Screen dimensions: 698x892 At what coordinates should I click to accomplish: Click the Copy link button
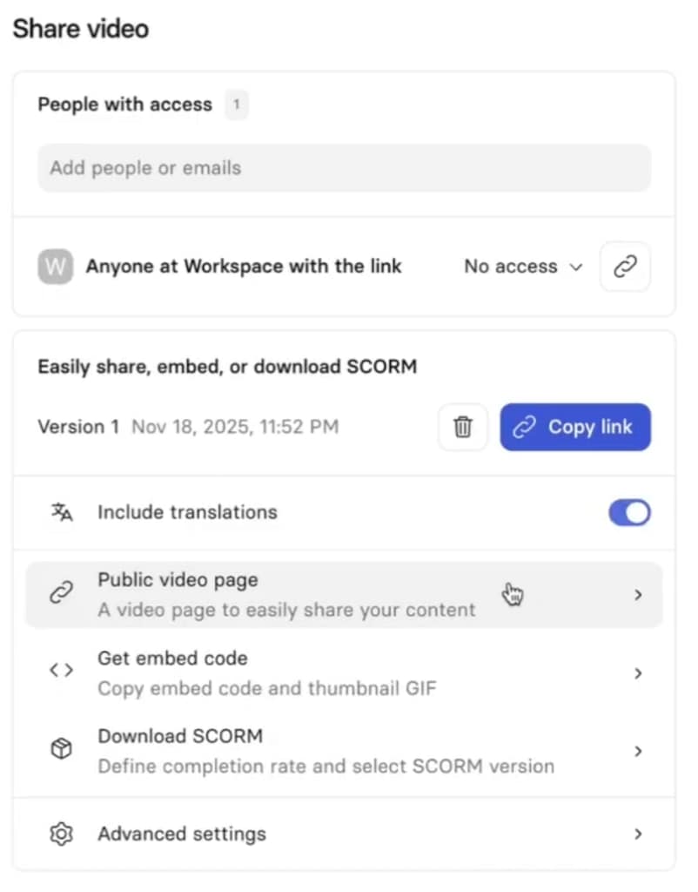pos(575,427)
